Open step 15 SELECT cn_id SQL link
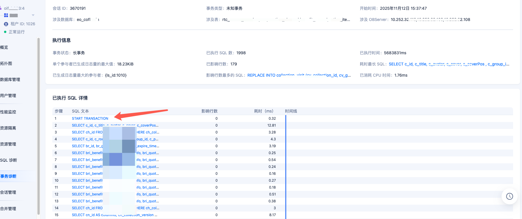The width and height of the screenshot is (522, 219). 114,215
